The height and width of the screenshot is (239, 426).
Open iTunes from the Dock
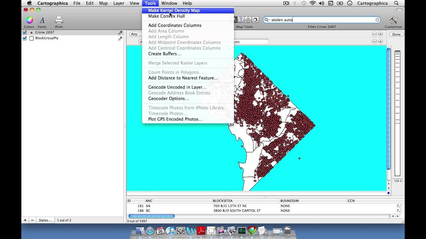point(170,231)
